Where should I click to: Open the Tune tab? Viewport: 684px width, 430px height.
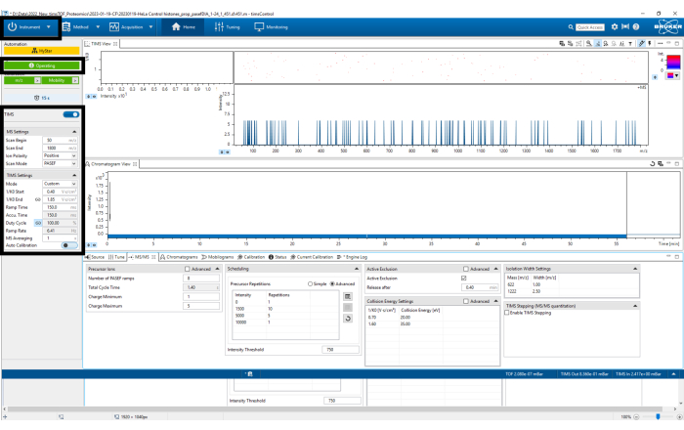(x=116, y=257)
